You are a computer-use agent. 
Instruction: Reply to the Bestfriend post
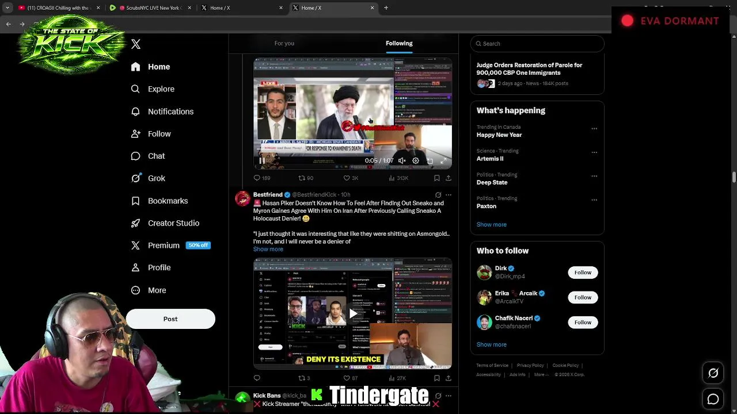[x=257, y=378]
